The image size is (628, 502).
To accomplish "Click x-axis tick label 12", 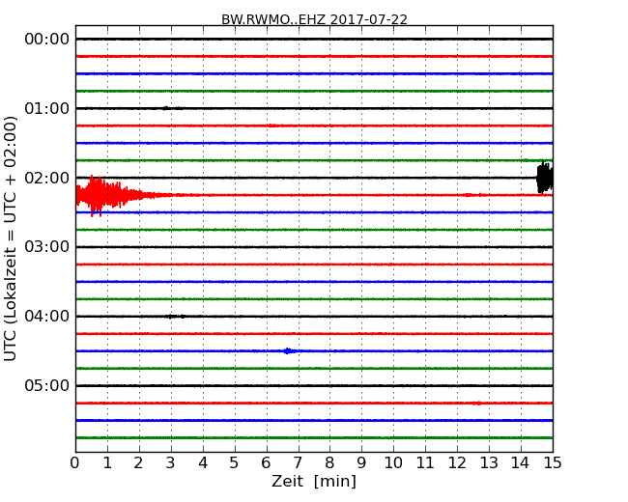I will click(457, 463).
